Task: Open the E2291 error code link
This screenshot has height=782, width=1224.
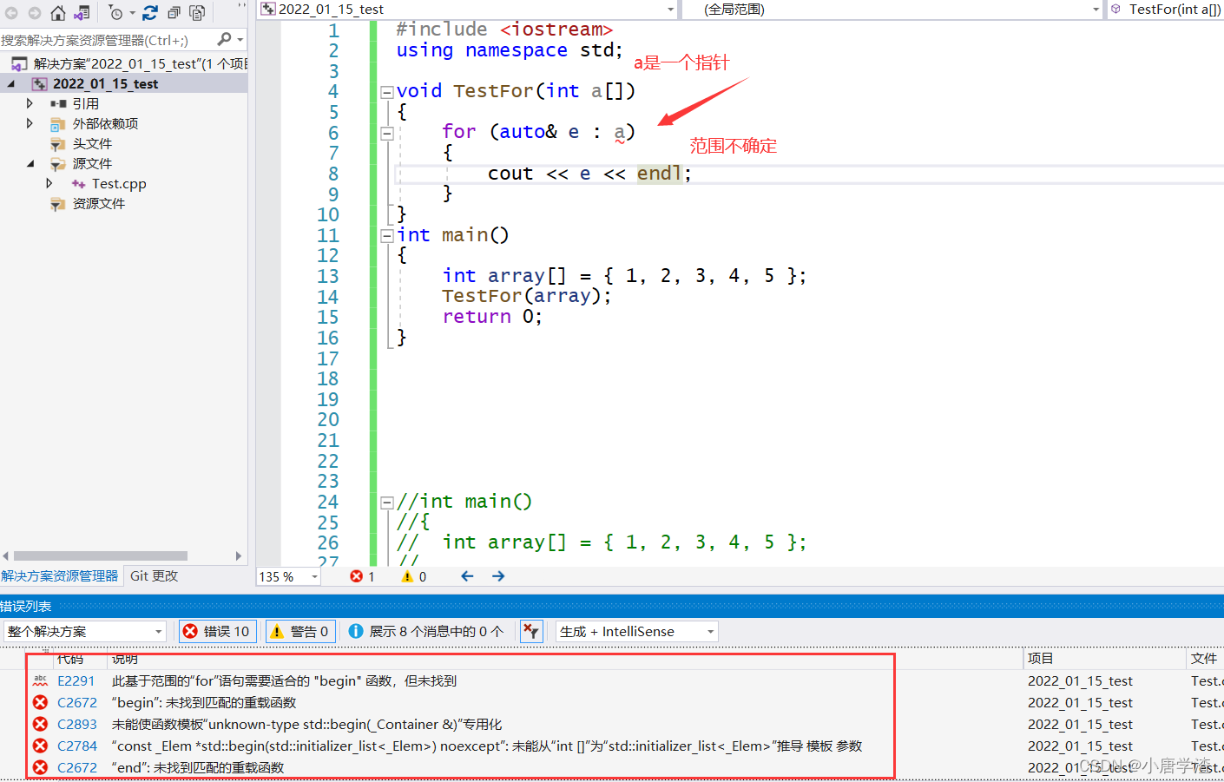Action: [x=76, y=680]
